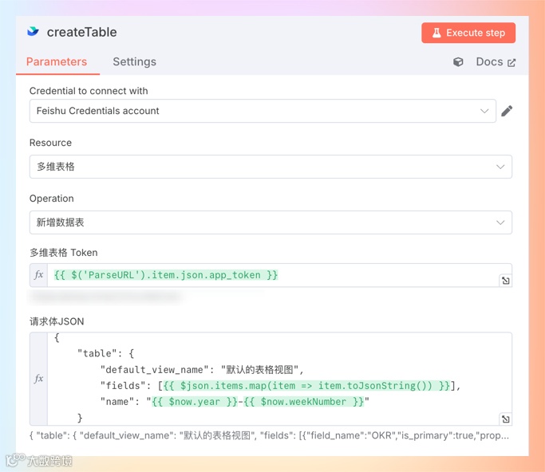The image size is (545, 472).
Task: Select the Parameters tab
Action: point(57,62)
